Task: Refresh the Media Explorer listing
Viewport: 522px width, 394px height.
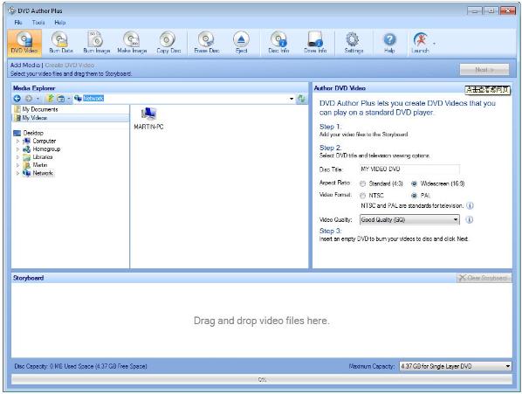Action: (301, 99)
